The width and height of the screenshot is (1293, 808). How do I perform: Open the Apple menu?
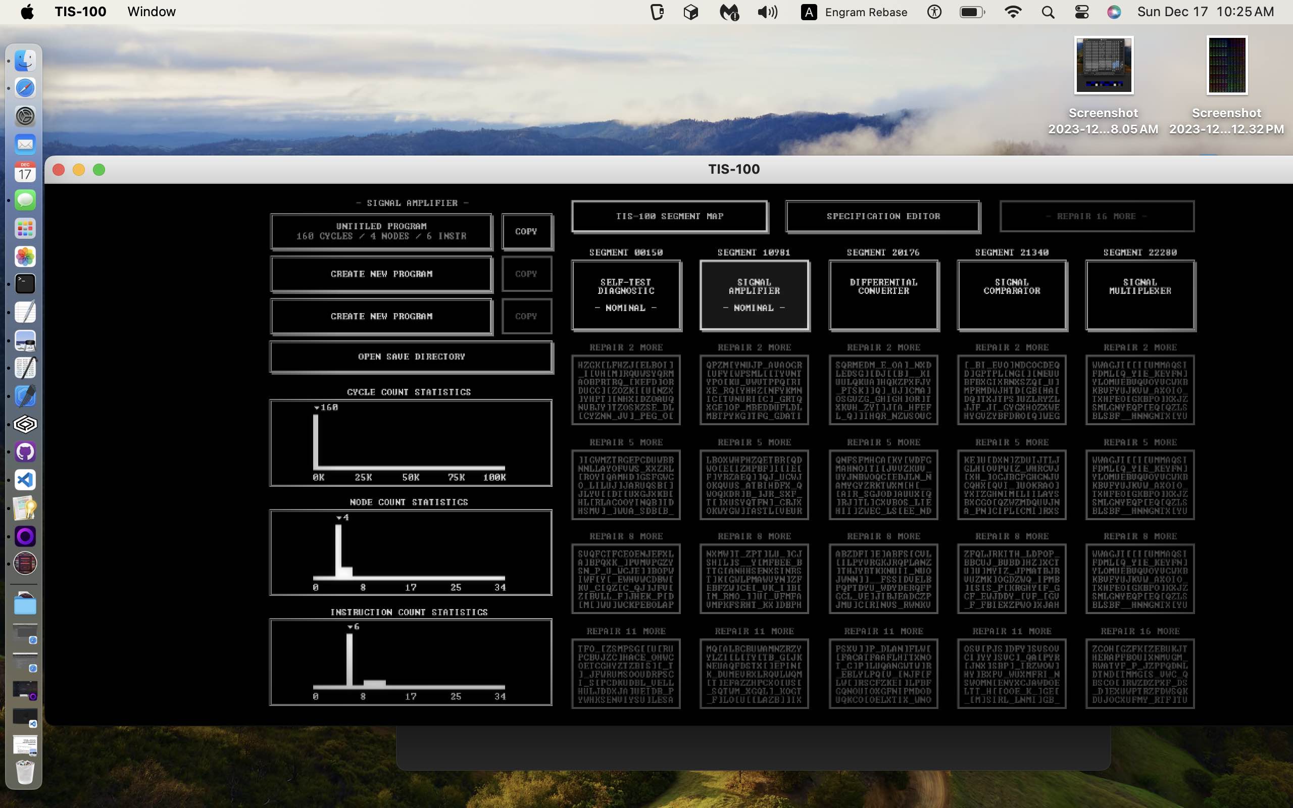click(x=27, y=12)
